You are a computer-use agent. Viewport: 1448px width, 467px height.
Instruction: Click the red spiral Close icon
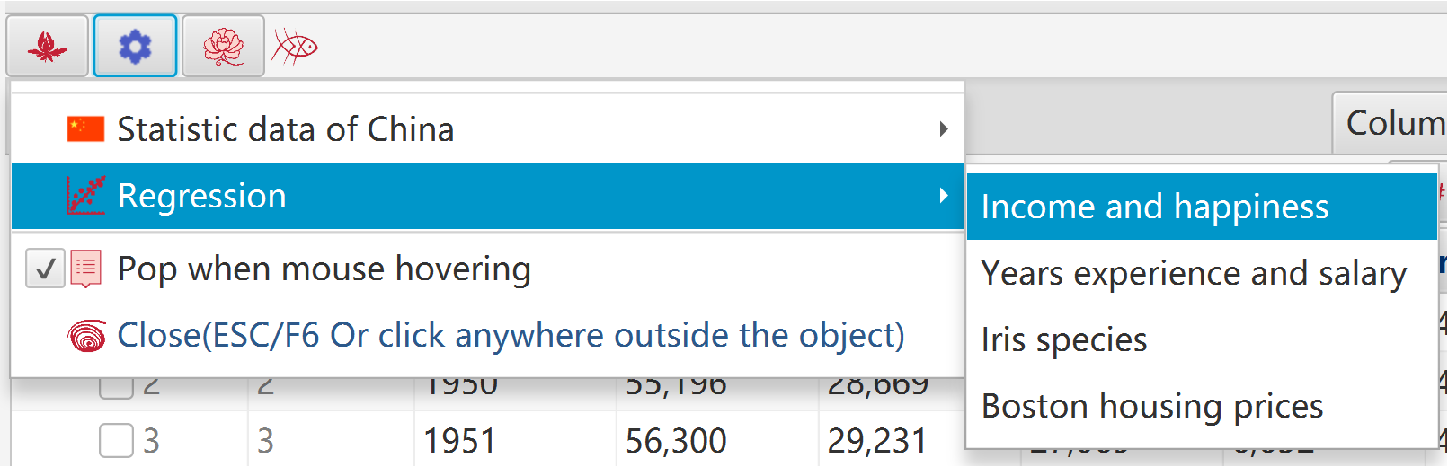(x=86, y=336)
